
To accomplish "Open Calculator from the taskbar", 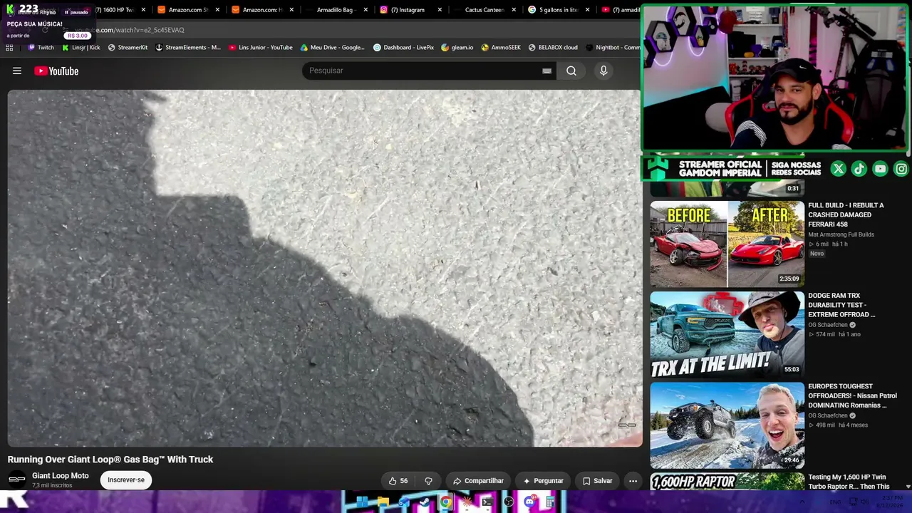I will point(550,502).
